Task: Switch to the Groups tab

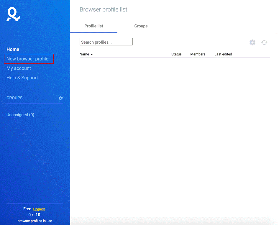Action: [x=141, y=26]
